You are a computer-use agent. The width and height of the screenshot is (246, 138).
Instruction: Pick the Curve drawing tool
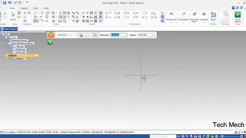[41, 17]
